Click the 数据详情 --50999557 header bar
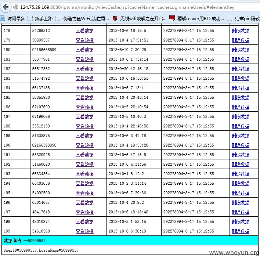The width and height of the screenshot is (260, 256). pyautogui.click(x=130, y=241)
